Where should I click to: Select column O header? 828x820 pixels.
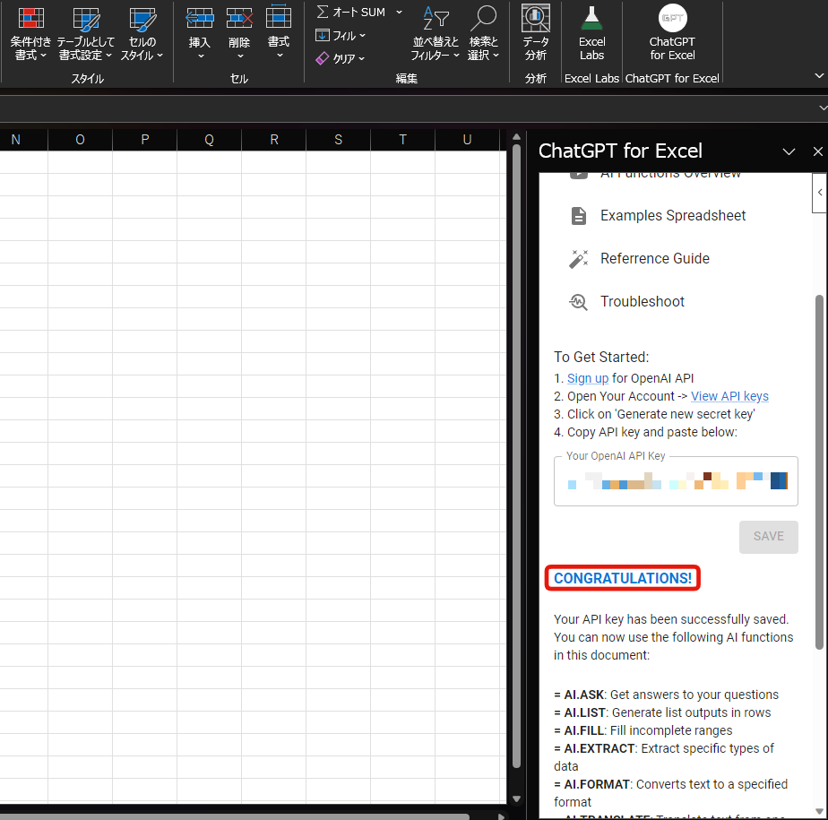81,140
